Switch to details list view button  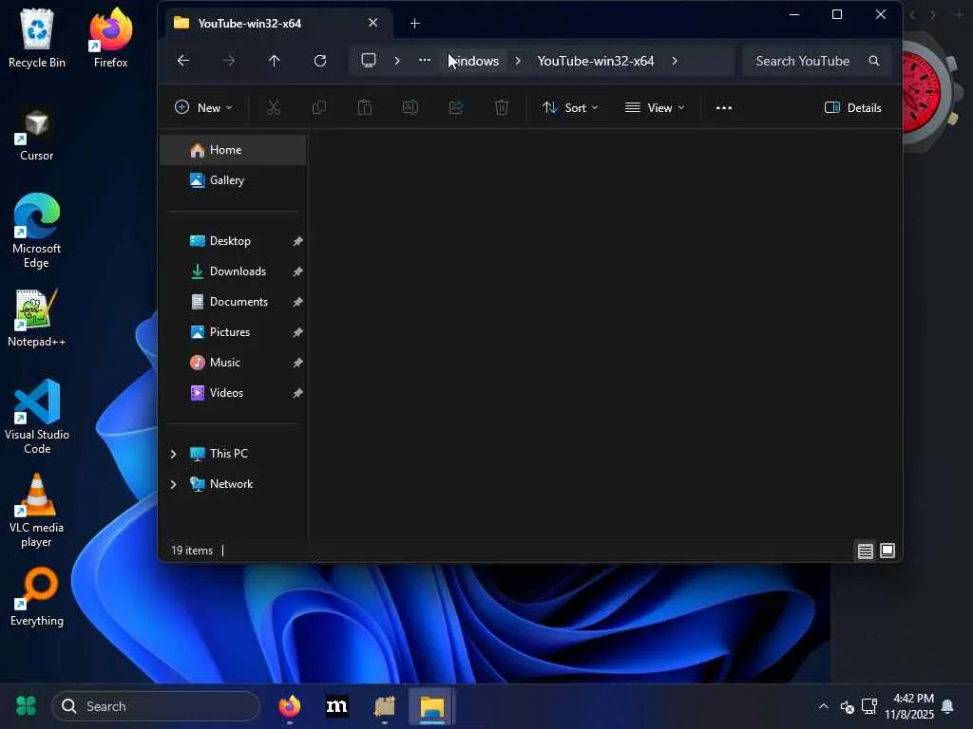[x=865, y=551]
